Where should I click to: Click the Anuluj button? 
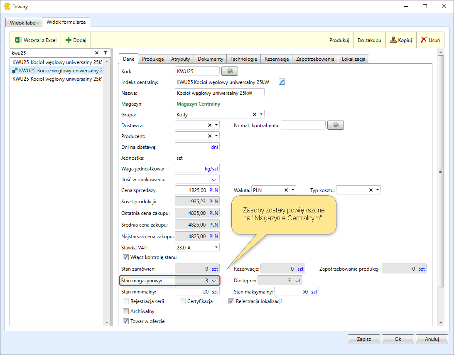click(x=432, y=339)
